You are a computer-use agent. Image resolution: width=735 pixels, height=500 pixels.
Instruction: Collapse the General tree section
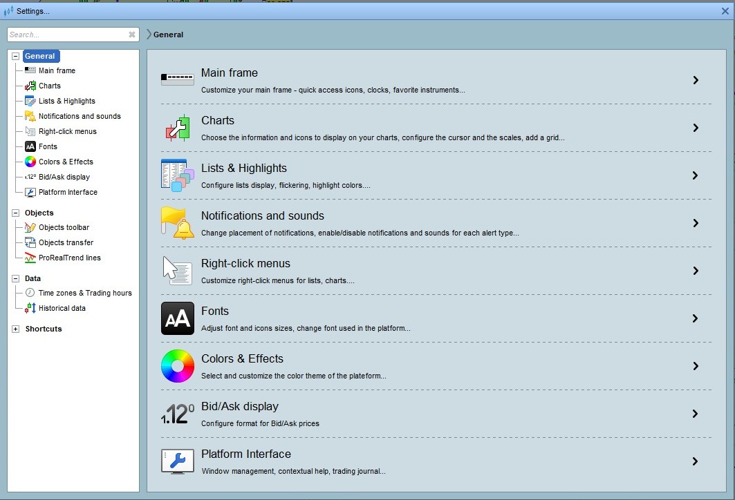[x=15, y=56]
